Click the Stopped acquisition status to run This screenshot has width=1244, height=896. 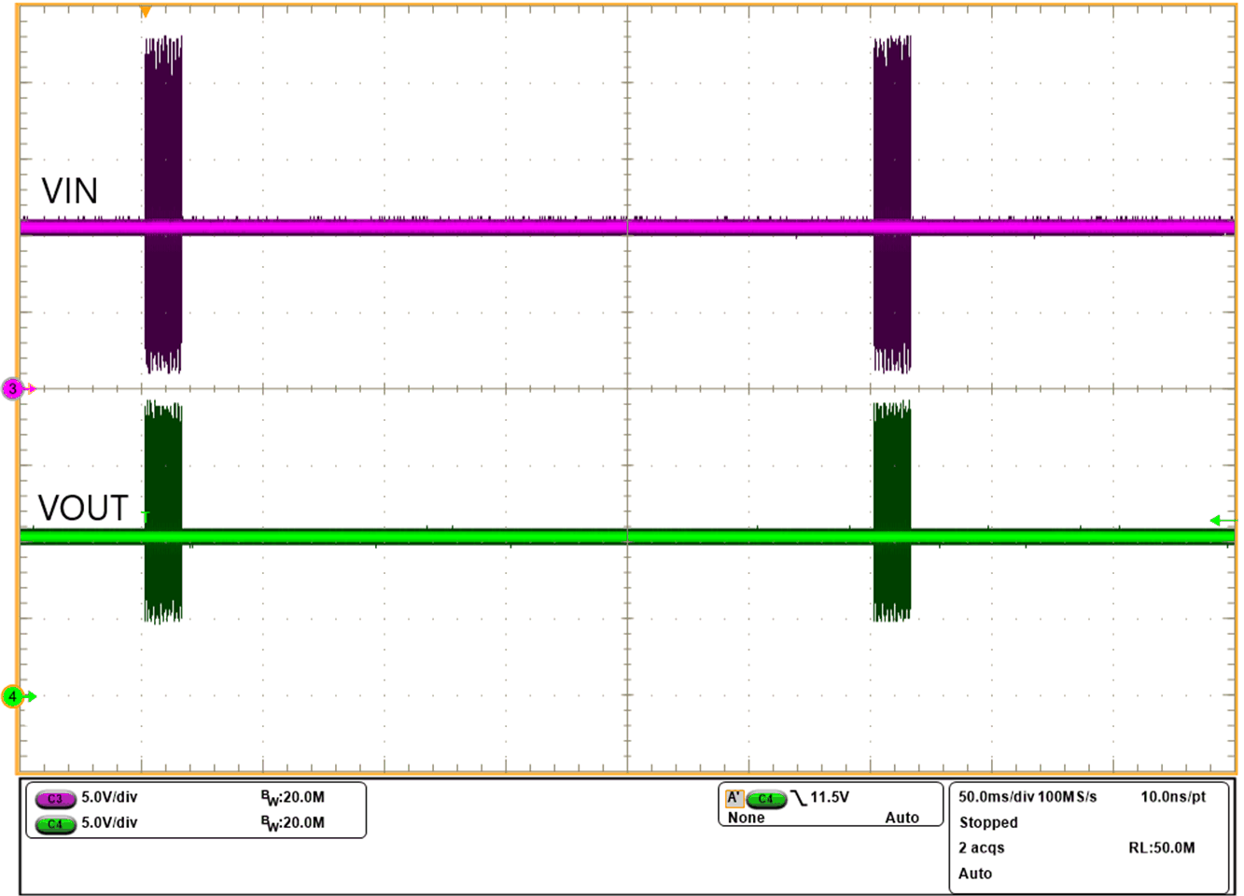[x=987, y=823]
